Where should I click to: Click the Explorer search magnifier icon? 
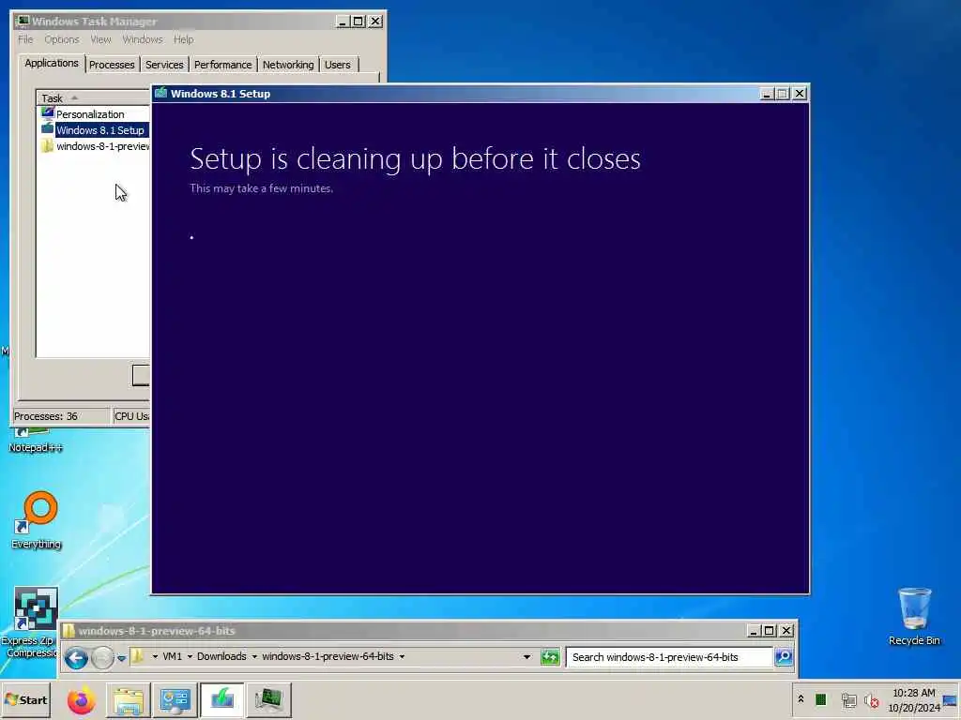[784, 657]
